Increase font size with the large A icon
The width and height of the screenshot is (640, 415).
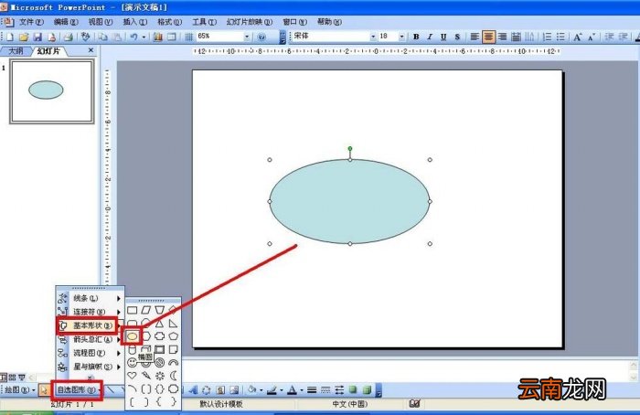pyautogui.click(x=577, y=37)
